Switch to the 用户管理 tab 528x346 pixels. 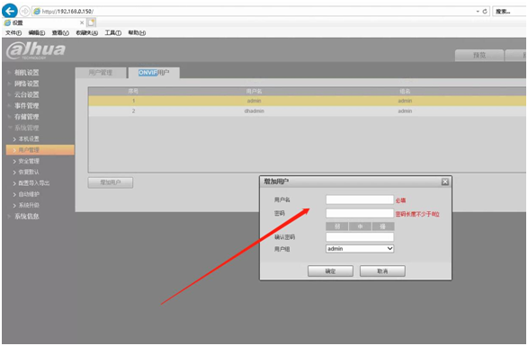[x=101, y=73]
